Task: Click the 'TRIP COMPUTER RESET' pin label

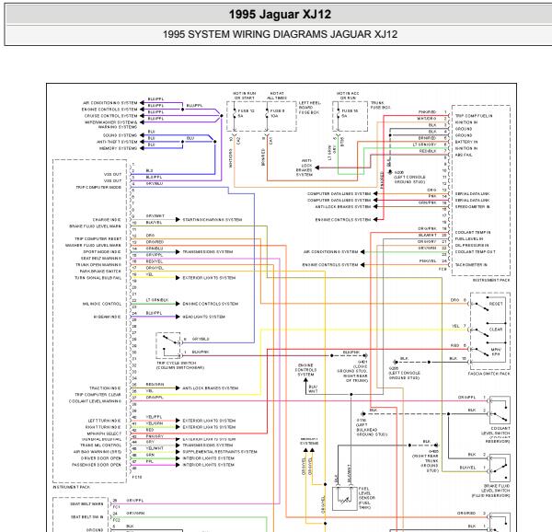Action: pyautogui.click(x=98, y=239)
